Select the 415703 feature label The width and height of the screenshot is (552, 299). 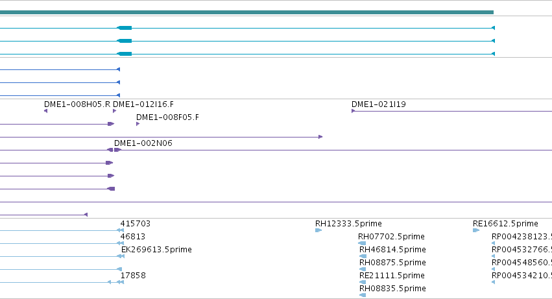[135, 224]
